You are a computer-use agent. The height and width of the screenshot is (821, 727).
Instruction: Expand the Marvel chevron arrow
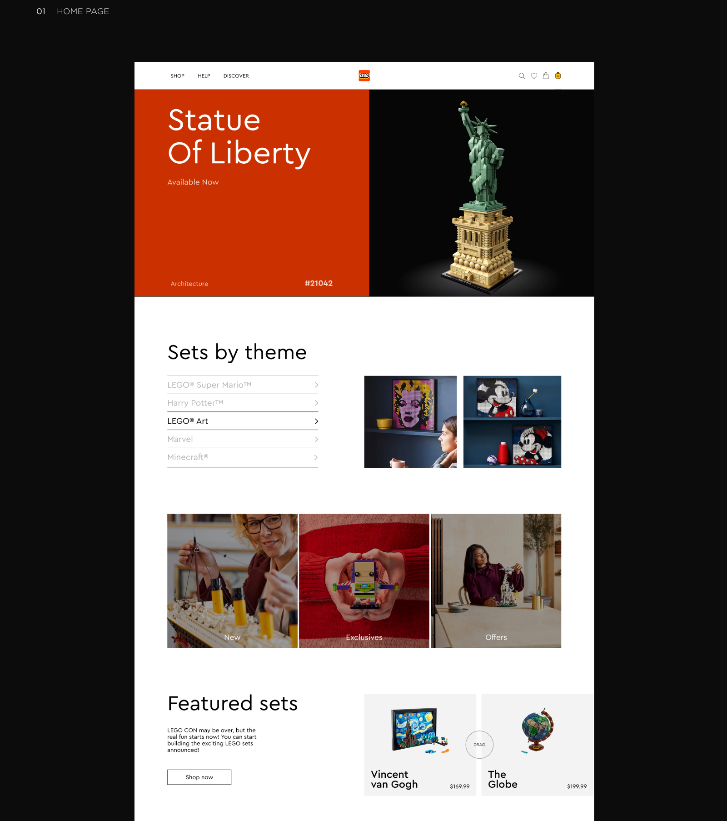click(316, 439)
